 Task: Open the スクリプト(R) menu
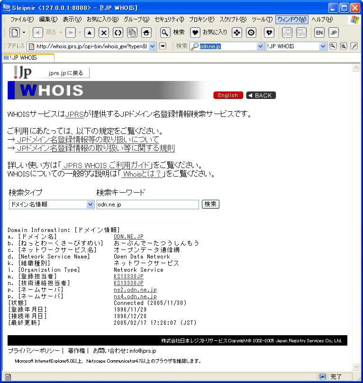[233, 19]
